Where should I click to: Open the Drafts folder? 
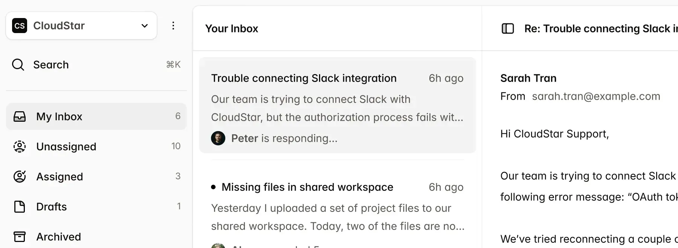(x=52, y=207)
